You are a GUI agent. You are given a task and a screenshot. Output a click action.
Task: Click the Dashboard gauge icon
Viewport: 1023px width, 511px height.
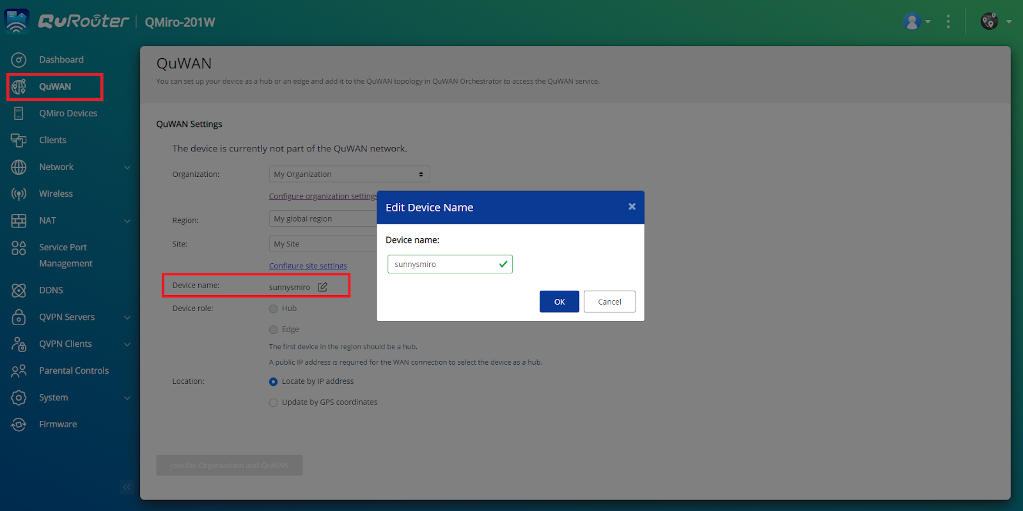pyautogui.click(x=19, y=60)
